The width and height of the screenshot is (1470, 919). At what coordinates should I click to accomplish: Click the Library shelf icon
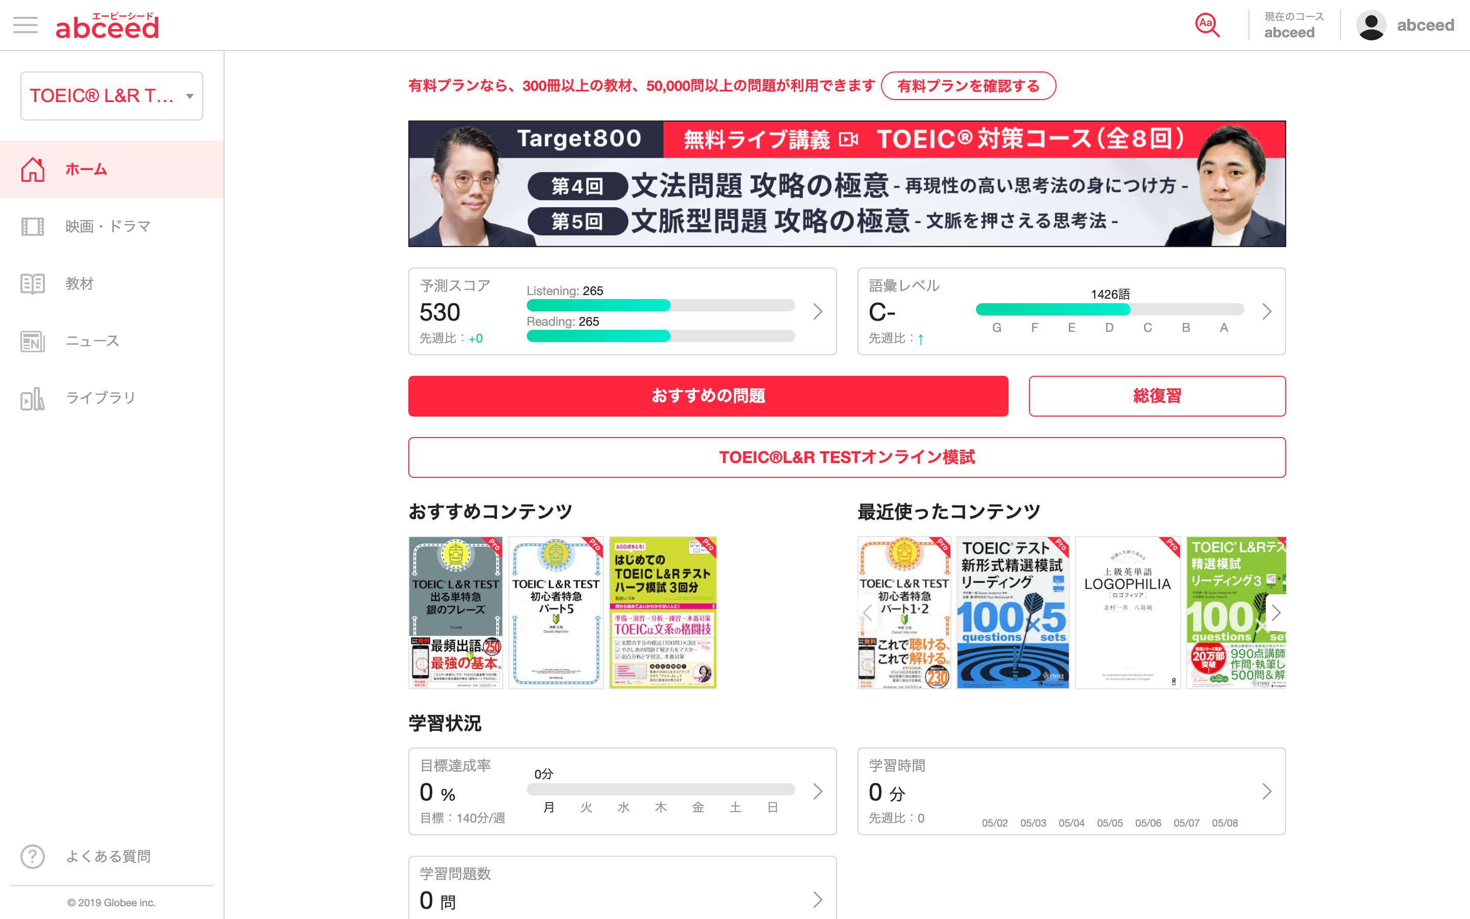pyautogui.click(x=33, y=398)
